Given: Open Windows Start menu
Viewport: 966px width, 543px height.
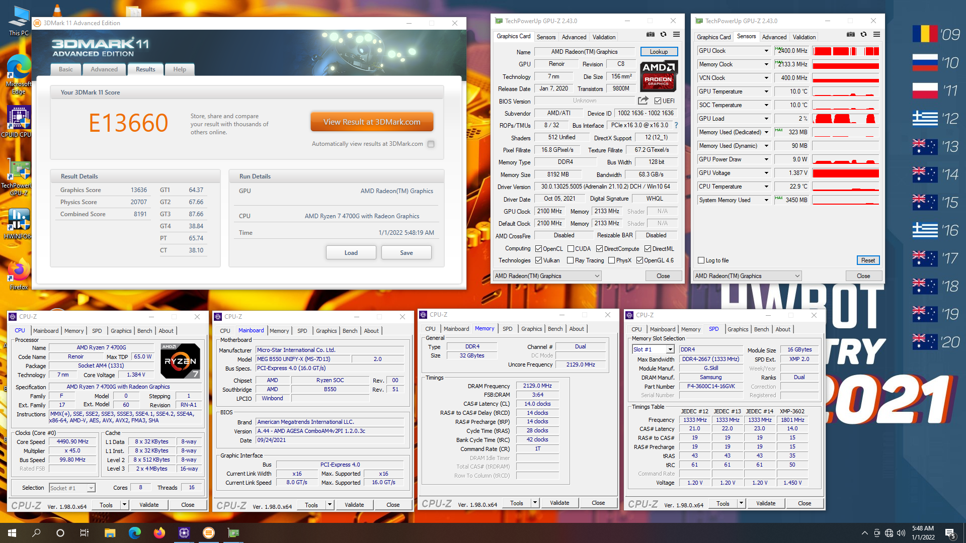Looking at the screenshot, I should [12, 532].
